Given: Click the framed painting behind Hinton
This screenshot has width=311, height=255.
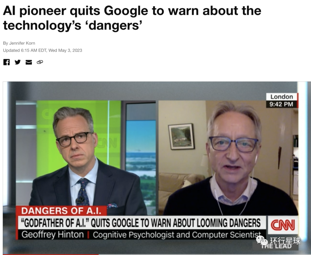Looking at the screenshot, I should tap(181, 137).
